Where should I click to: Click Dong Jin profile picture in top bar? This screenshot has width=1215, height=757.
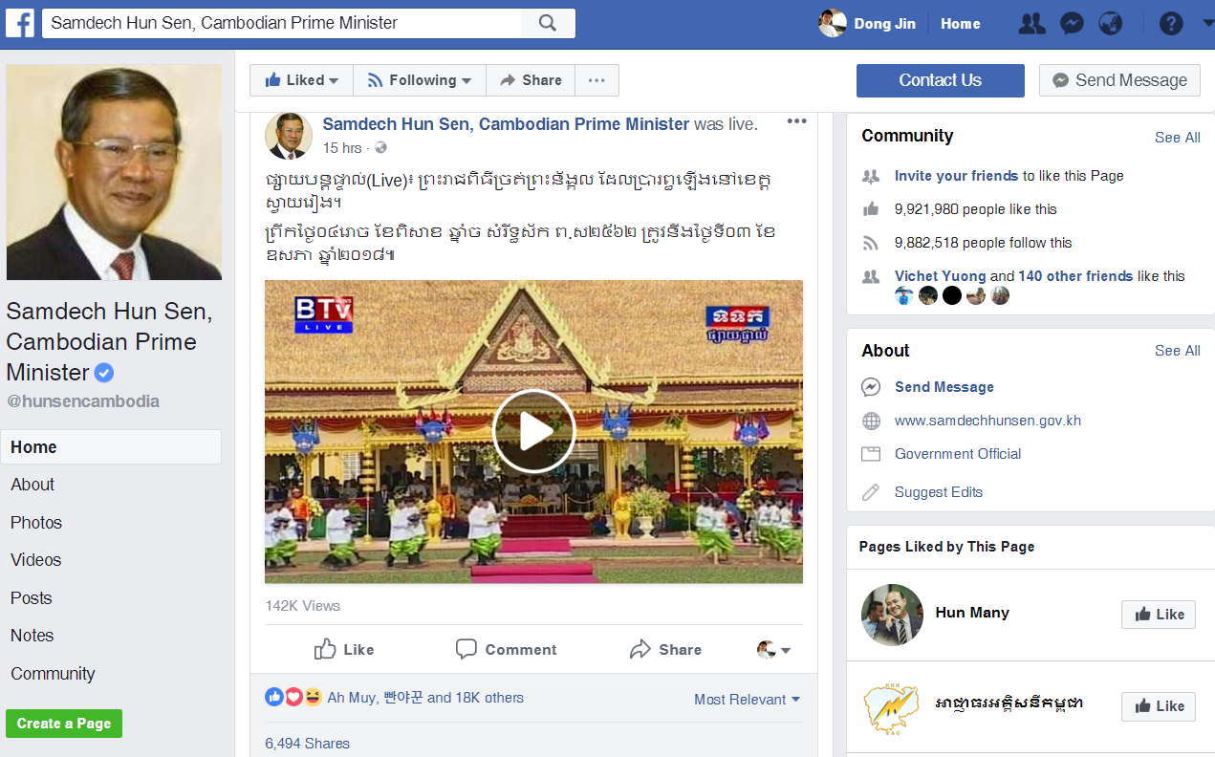pos(833,24)
